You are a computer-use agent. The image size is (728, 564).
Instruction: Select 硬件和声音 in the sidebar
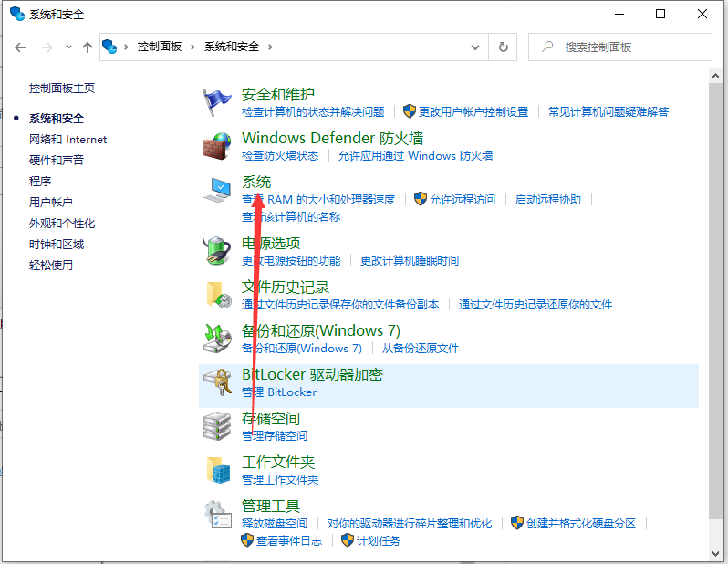coord(57,161)
